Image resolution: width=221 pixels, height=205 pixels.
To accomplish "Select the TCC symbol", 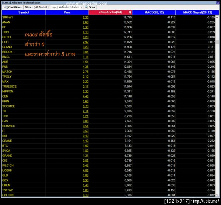I will 5,116.
